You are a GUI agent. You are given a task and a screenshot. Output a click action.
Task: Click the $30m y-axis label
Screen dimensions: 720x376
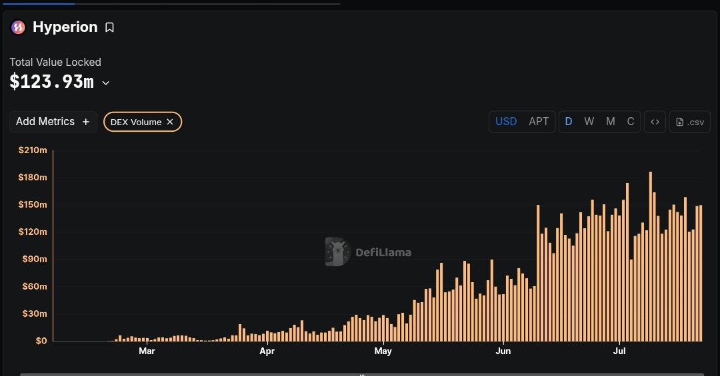35,313
